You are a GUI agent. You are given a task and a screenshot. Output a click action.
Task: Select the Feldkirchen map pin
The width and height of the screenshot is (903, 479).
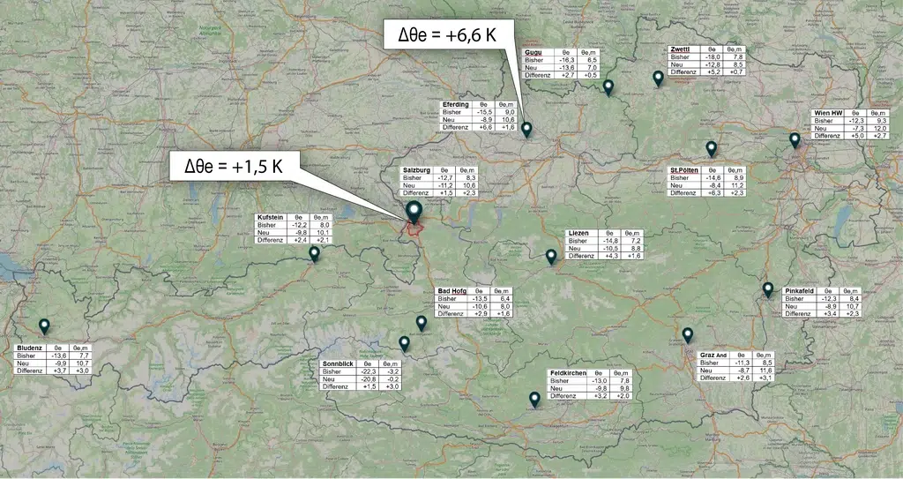pos(535,400)
